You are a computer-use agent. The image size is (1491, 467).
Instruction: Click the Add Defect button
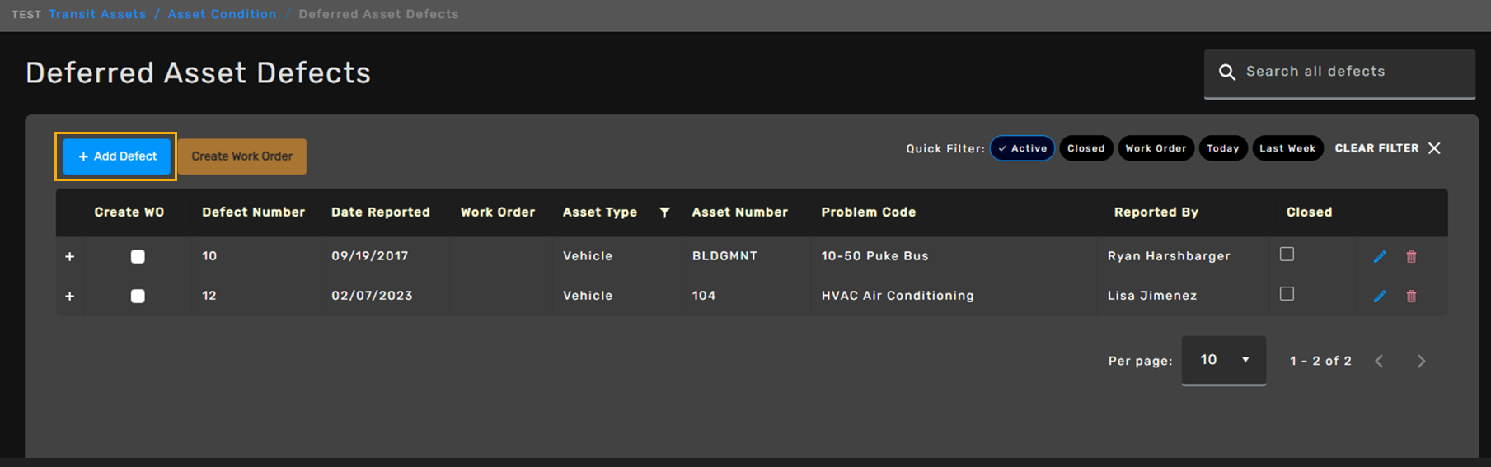pos(116,156)
